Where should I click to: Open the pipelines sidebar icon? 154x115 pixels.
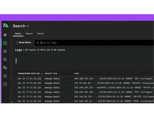[x=5, y=68]
